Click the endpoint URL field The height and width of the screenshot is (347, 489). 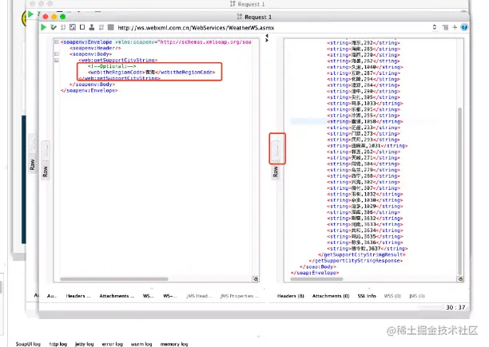click(x=274, y=28)
